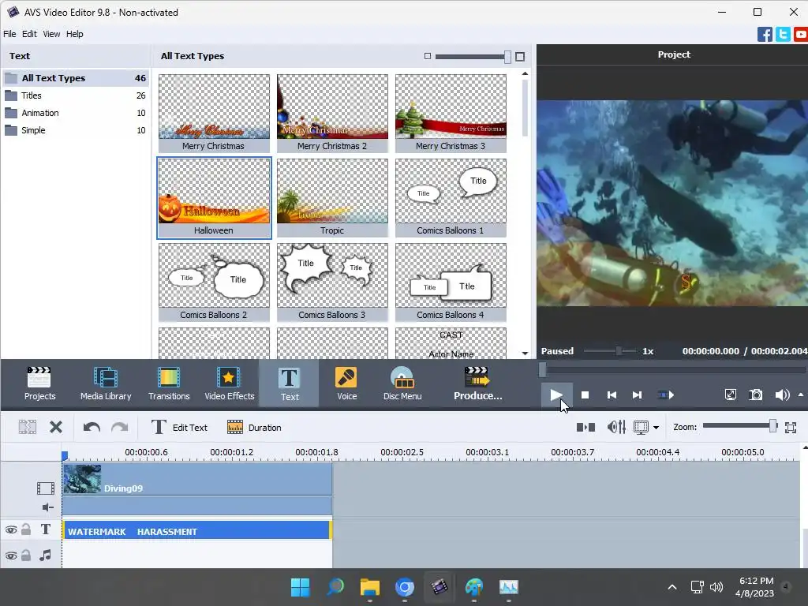Open the Transitions panel
Viewport: 808px width, 606px height.
(169, 383)
